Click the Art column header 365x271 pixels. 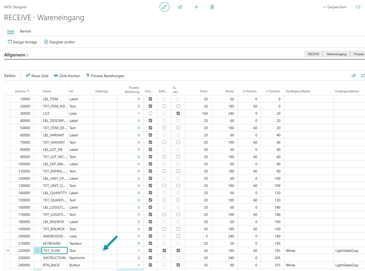(71, 91)
